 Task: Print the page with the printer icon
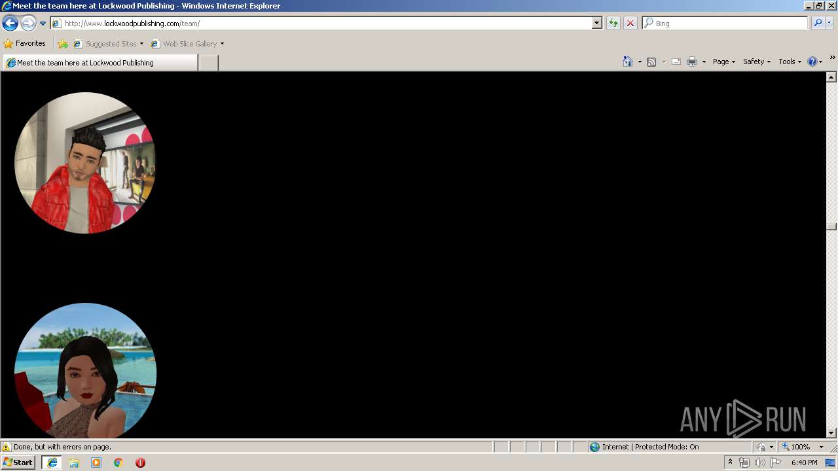click(692, 61)
